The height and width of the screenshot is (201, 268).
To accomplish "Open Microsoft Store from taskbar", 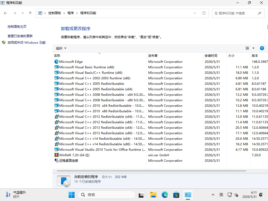I will pos(176,195).
